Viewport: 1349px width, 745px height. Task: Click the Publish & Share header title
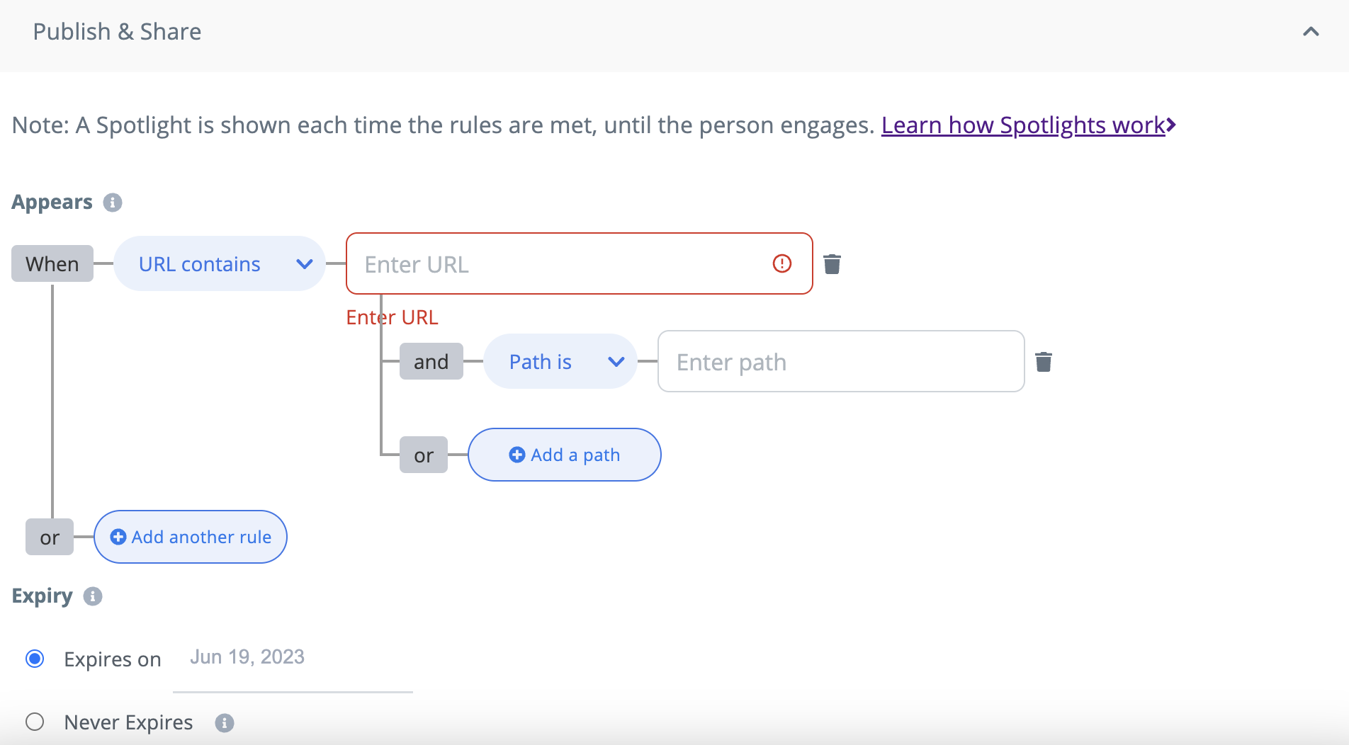117,32
